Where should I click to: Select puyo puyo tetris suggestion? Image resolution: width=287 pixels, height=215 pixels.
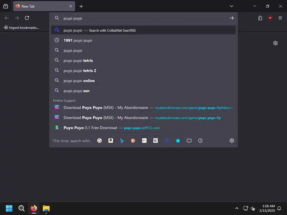tap(143, 60)
